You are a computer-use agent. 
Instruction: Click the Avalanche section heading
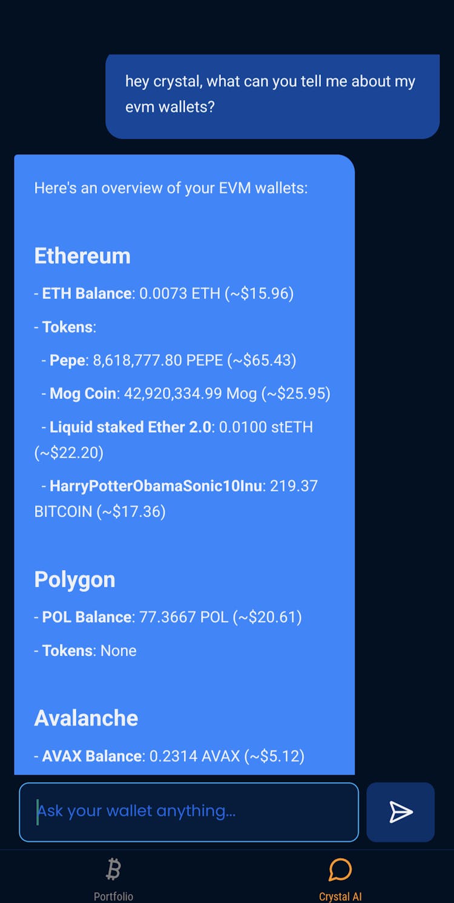(x=86, y=718)
